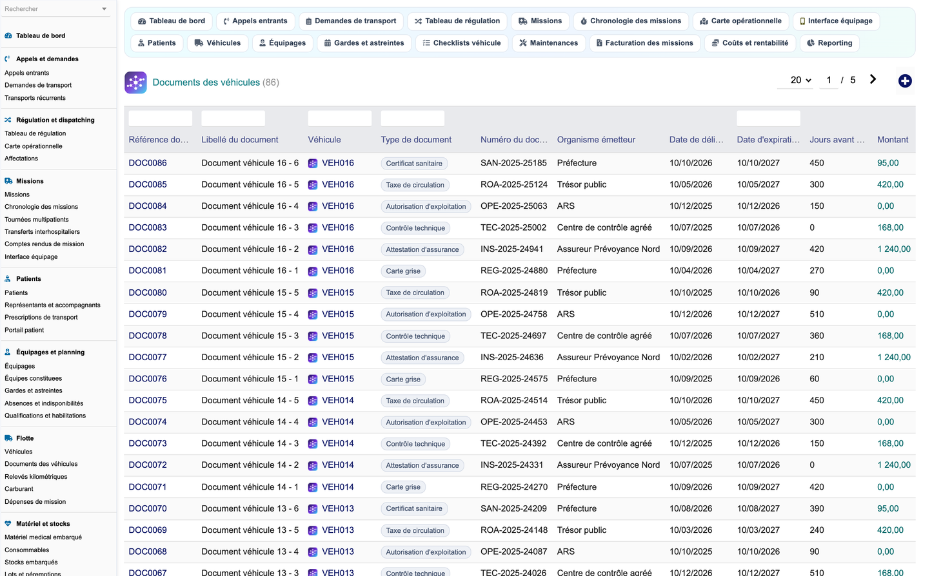Open Tournées multipatients in sidebar
Viewport: 932px width, 576px height.
(x=37, y=220)
